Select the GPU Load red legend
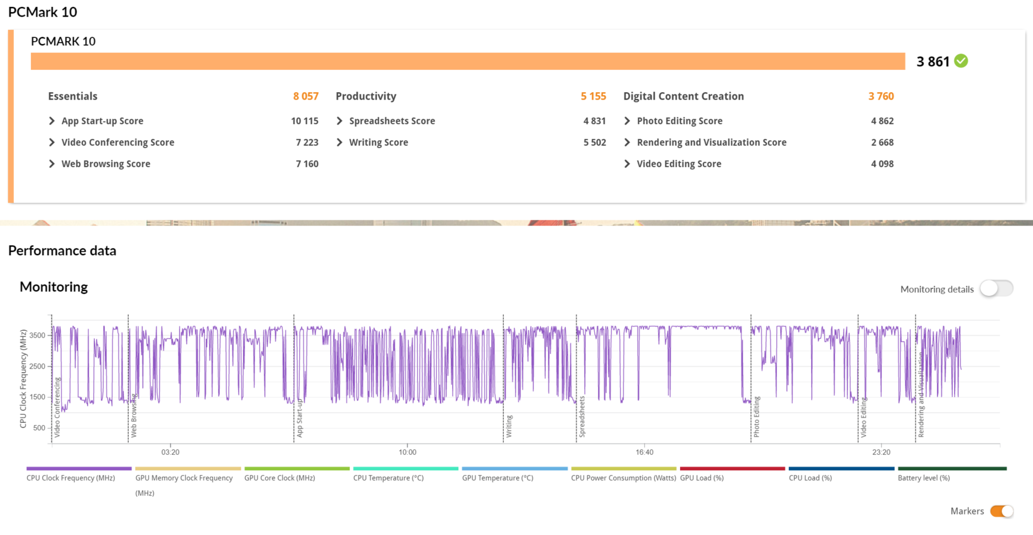 pyautogui.click(x=732, y=474)
